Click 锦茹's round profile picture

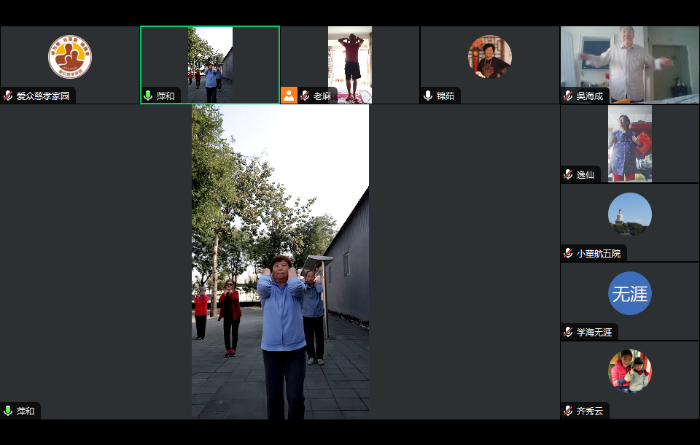pyautogui.click(x=490, y=57)
